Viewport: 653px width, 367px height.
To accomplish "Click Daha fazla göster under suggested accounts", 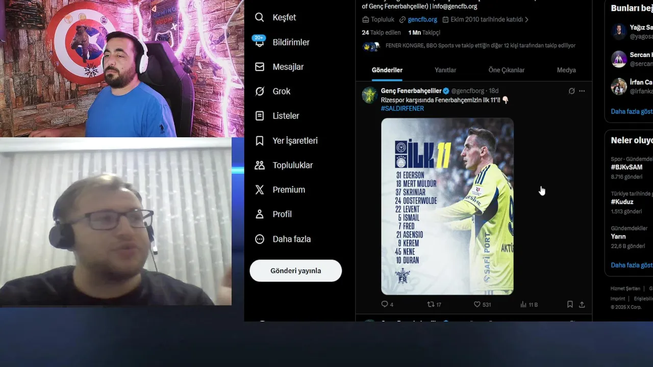I will 632,111.
